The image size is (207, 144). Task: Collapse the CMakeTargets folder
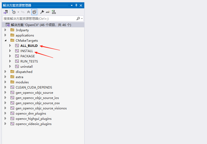[5, 40]
